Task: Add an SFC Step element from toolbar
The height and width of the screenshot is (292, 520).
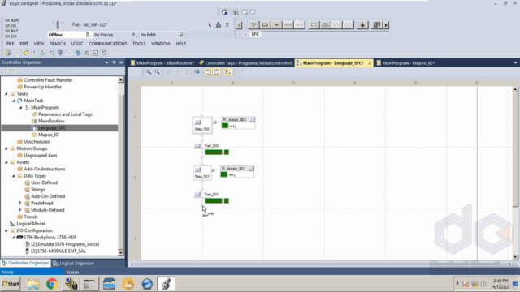Action: [265, 25]
